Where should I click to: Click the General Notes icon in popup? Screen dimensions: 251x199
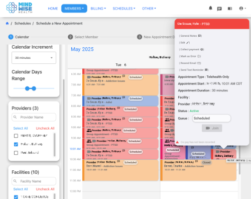click(200, 36)
